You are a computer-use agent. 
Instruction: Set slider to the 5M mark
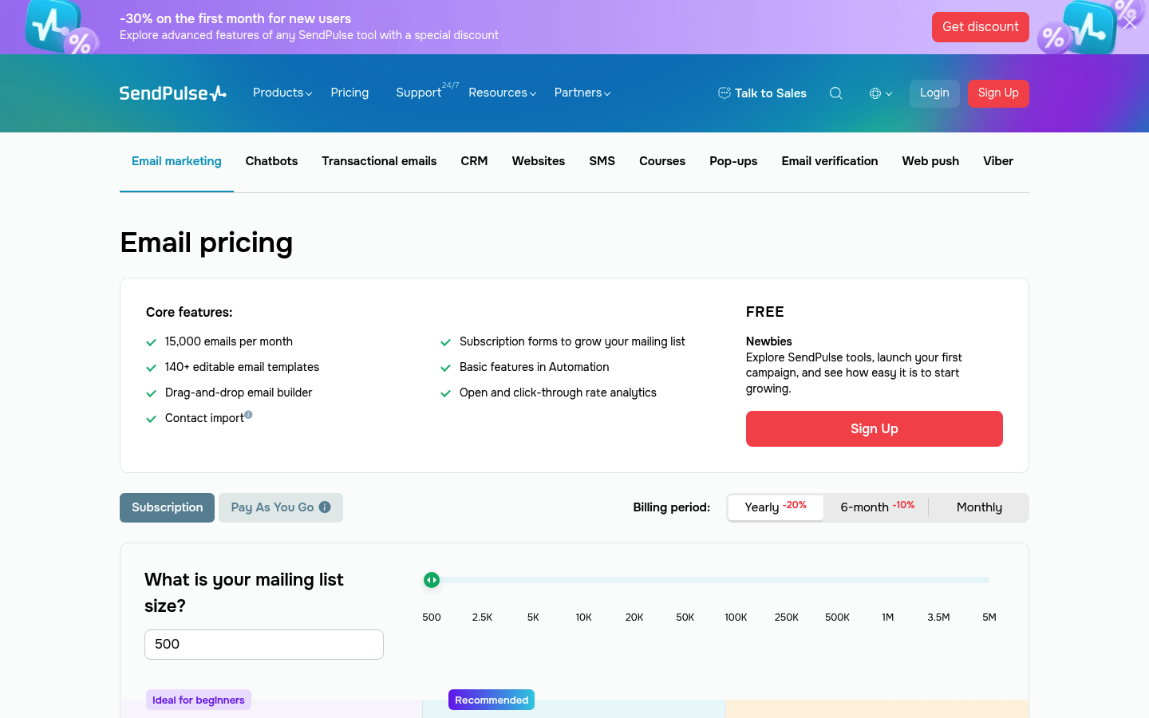point(989,617)
